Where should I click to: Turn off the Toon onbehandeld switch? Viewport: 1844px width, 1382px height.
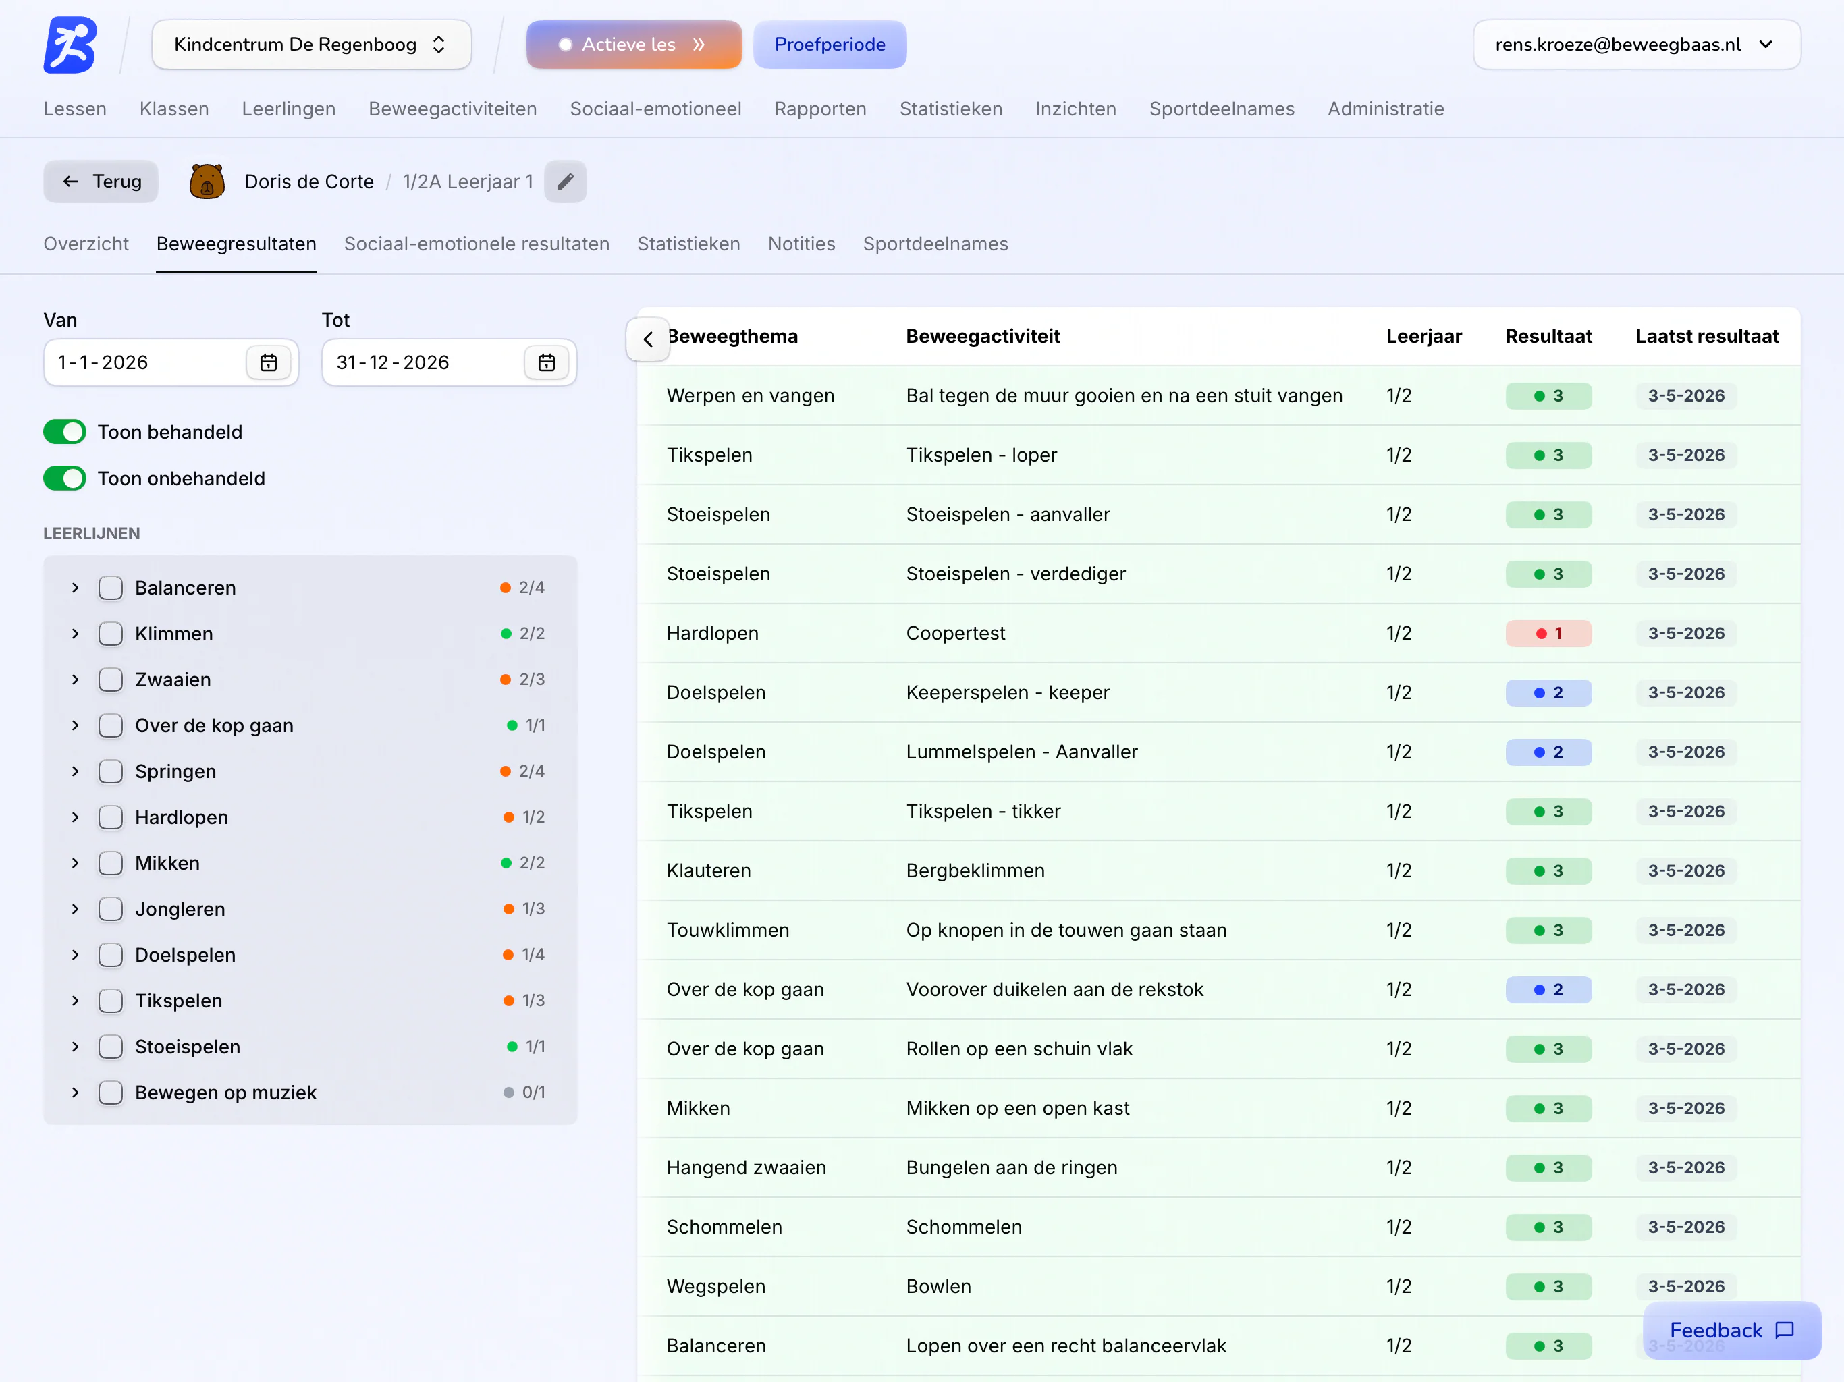click(x=65, y=478)
